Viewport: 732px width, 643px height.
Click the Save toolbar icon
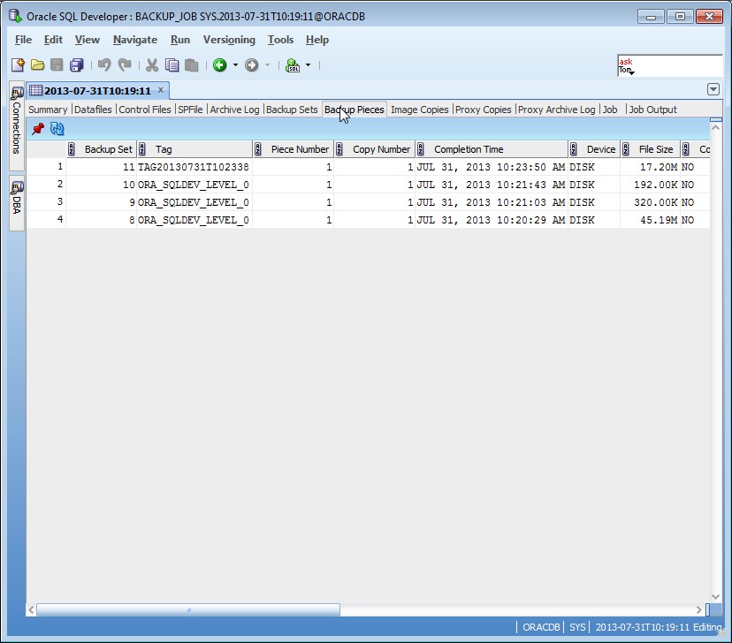click(x=57, y=64)
